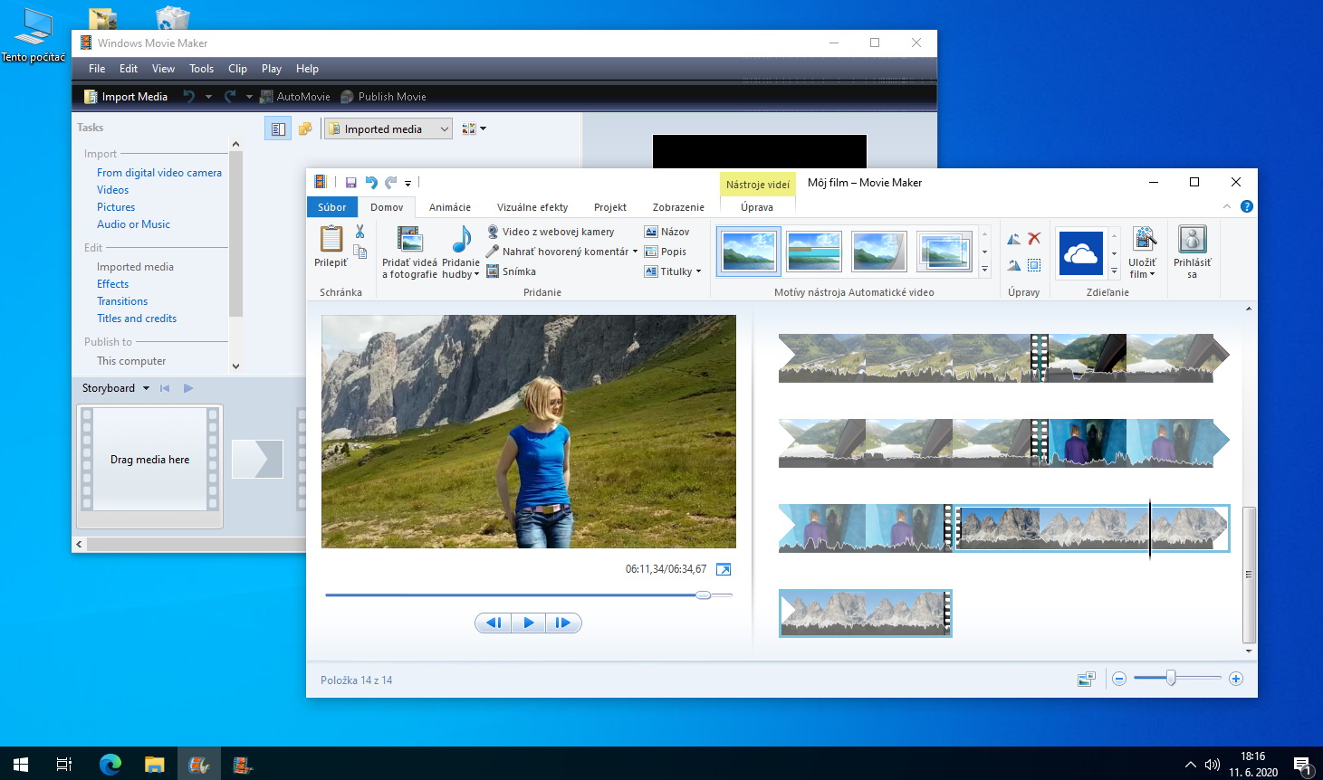Screen dimensions: 1323x780
Task: Click the Prilepiť clipboard paste icon
Action: [x=331, y=240]
